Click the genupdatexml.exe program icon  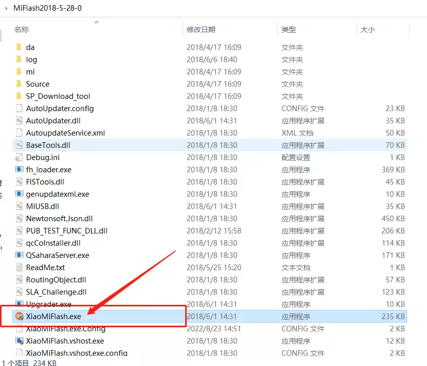(x=20, y=194)
